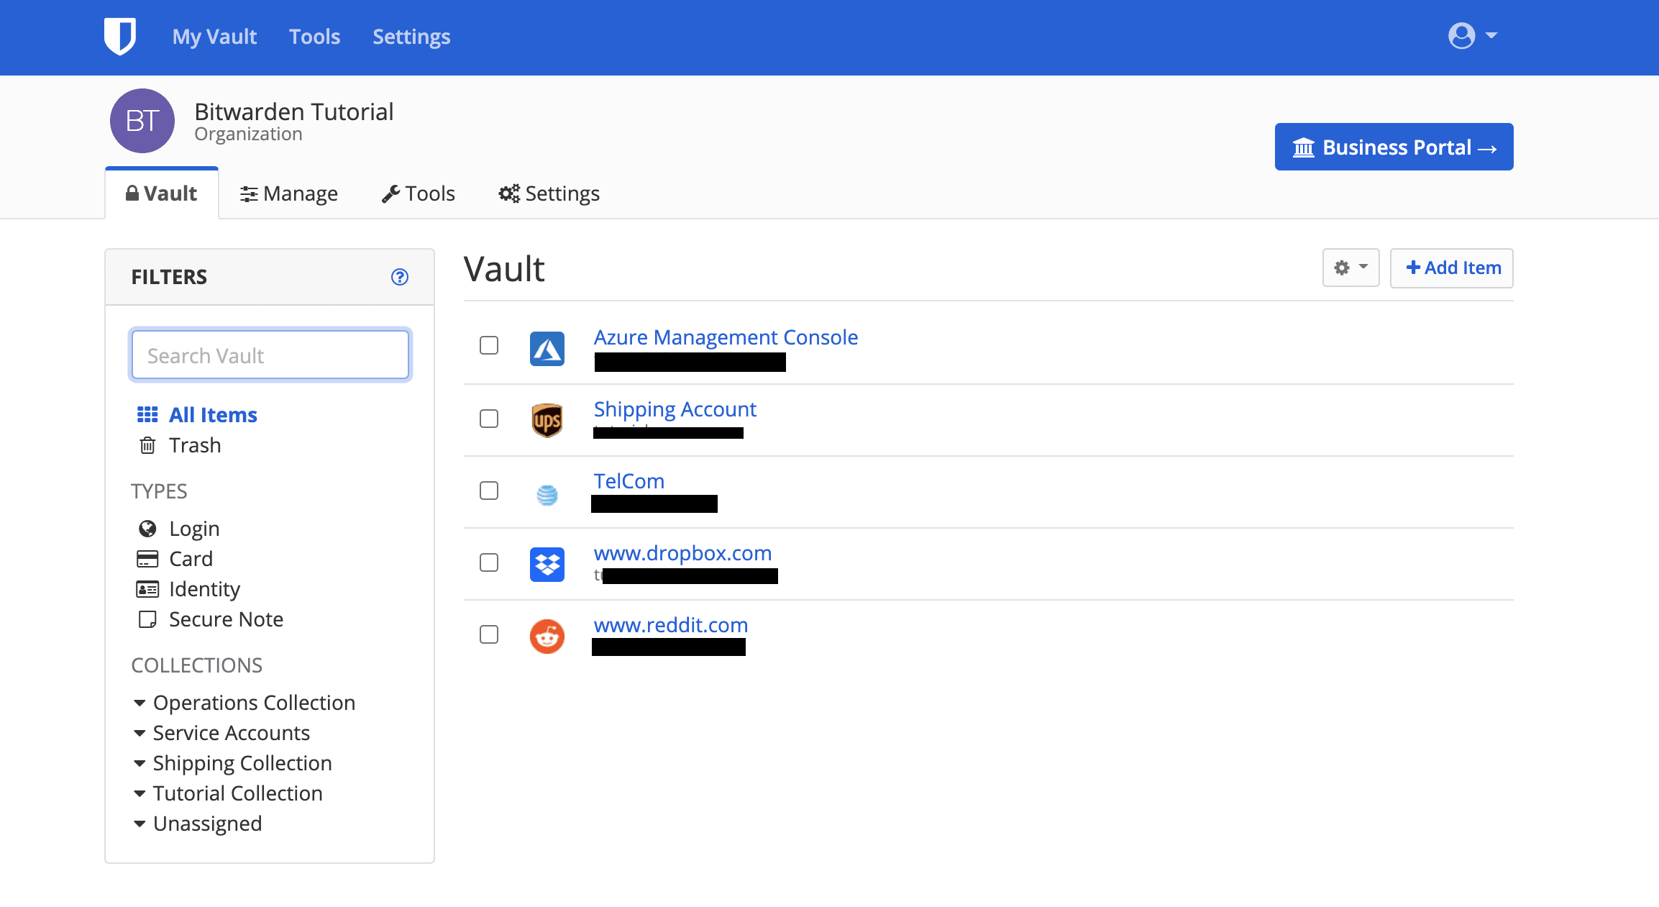The image size is (1659, 907).
Task: Open the Filters help question mark
Action: pos(400,277)
